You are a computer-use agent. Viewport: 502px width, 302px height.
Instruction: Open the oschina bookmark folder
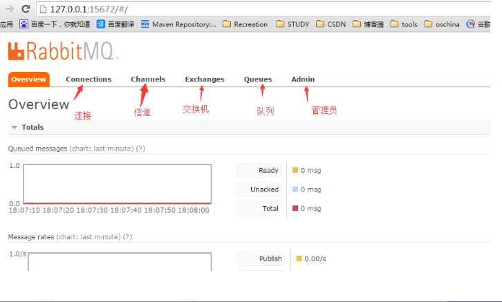[442, 24]
